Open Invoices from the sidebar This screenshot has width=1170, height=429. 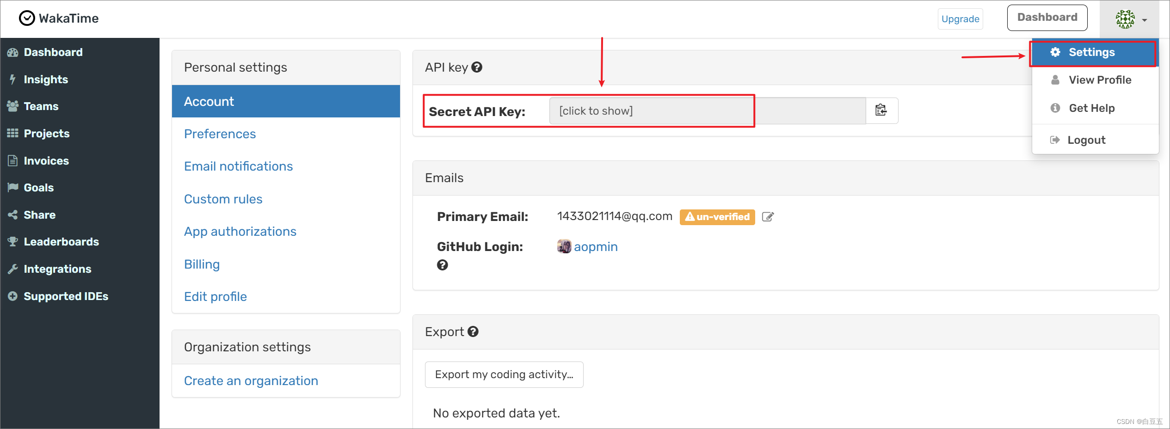(x=46, y=160)
